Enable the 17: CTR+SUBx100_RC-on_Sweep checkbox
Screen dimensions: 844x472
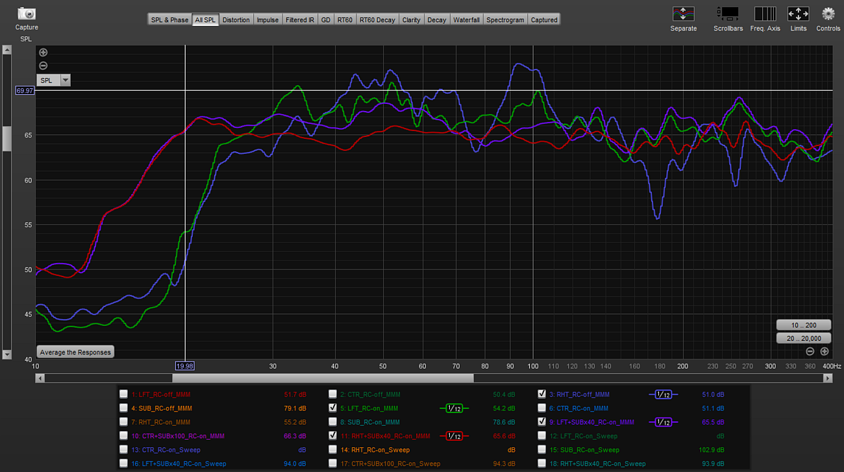(332, 464)
